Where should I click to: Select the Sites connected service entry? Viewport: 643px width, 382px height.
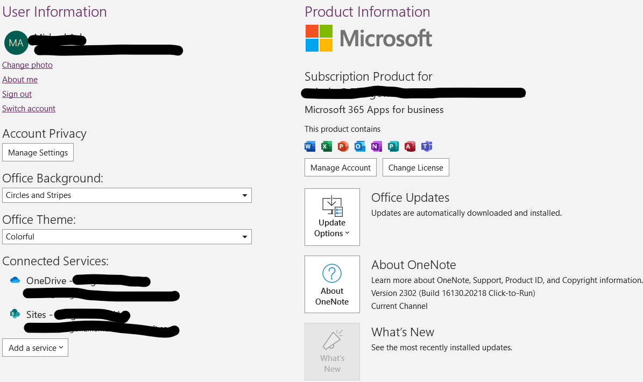(x=95, y=323)
